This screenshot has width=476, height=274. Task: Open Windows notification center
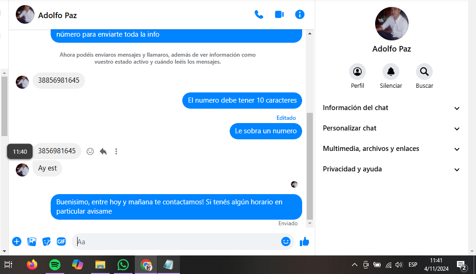pos(462,265)
